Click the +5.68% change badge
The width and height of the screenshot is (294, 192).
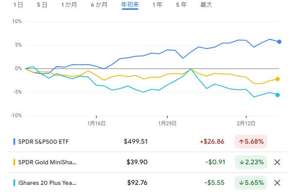pos(251,142)
